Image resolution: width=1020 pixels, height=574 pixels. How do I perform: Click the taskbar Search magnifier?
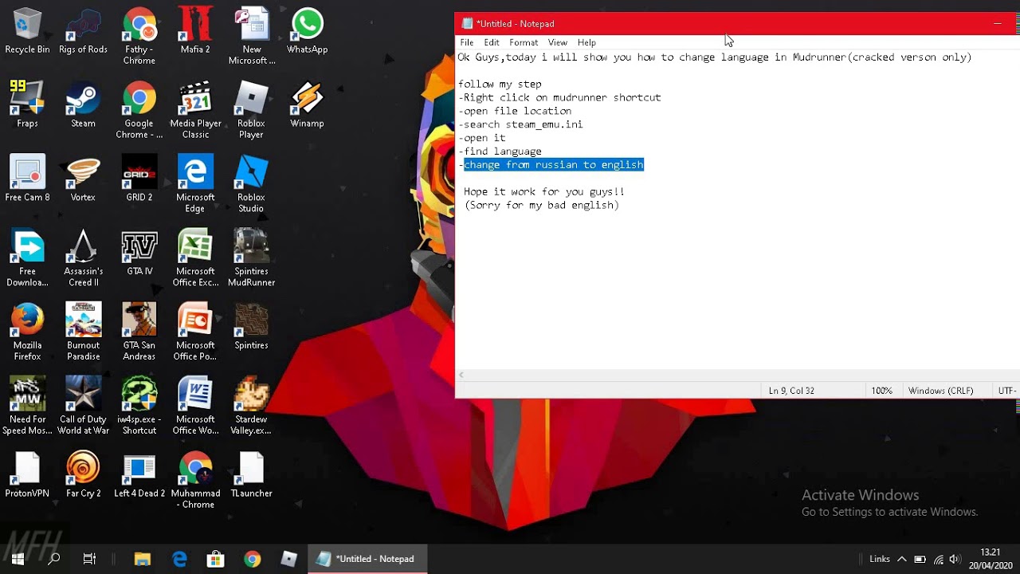(x=54, y=559)
